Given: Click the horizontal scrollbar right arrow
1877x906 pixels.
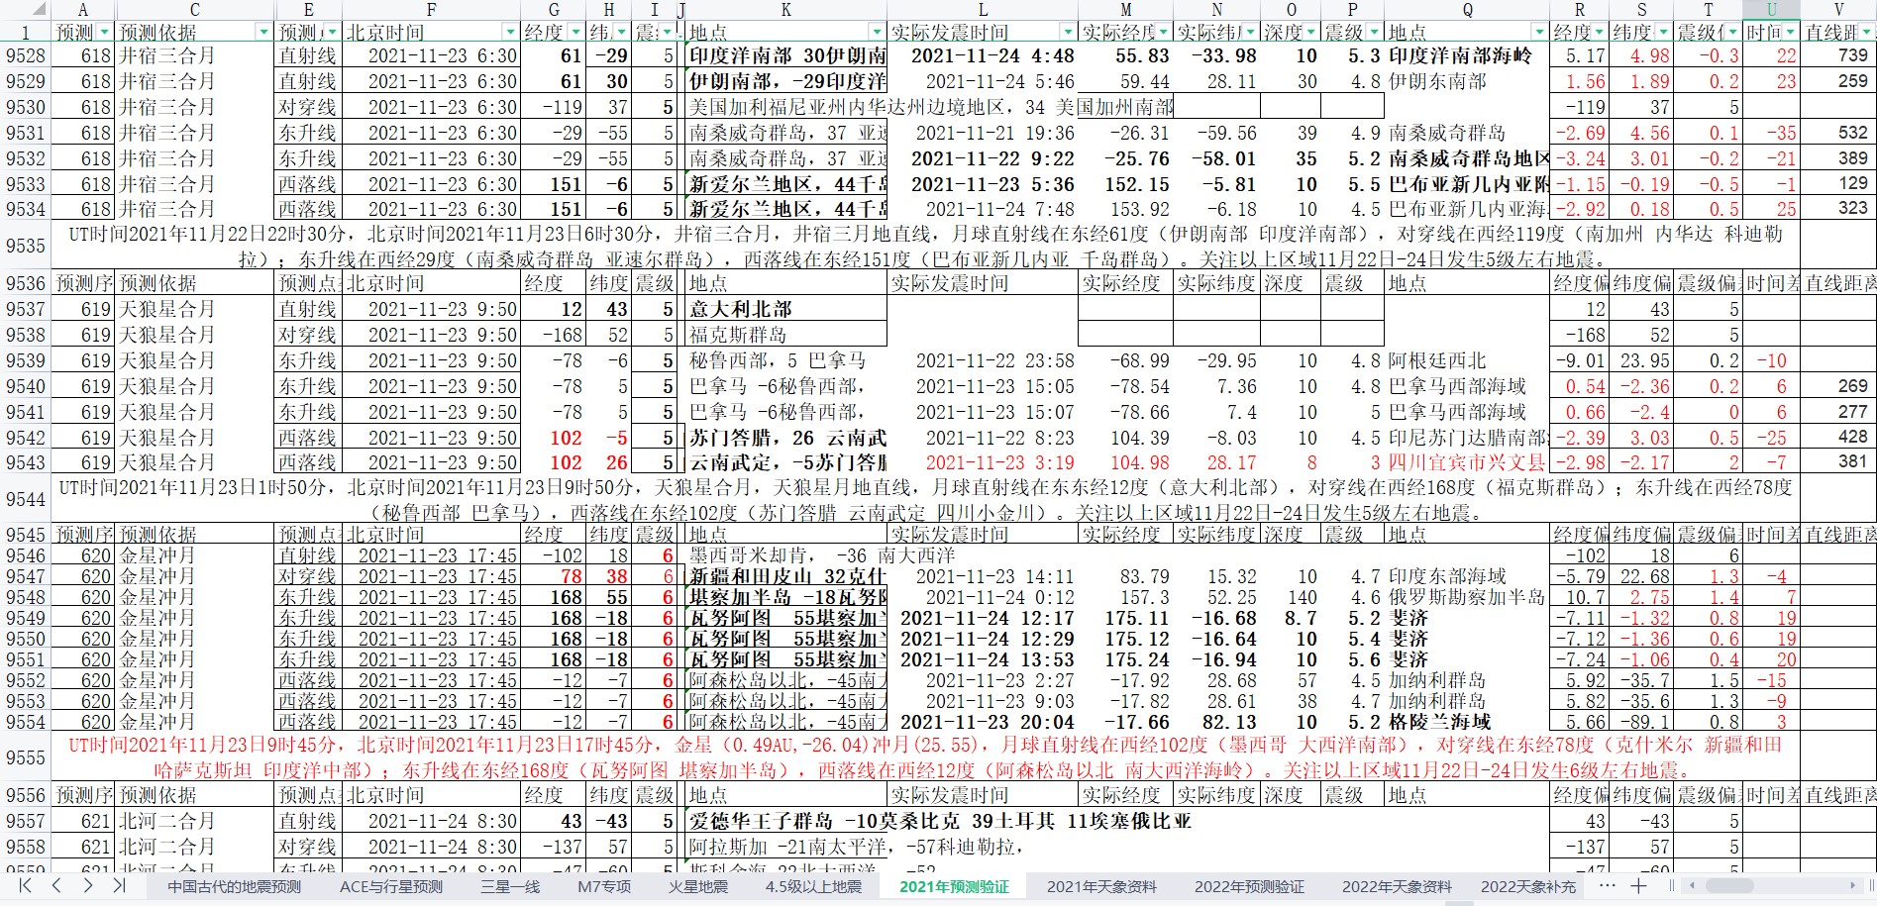Looking at the screenshot, I should pos(1853,886).
